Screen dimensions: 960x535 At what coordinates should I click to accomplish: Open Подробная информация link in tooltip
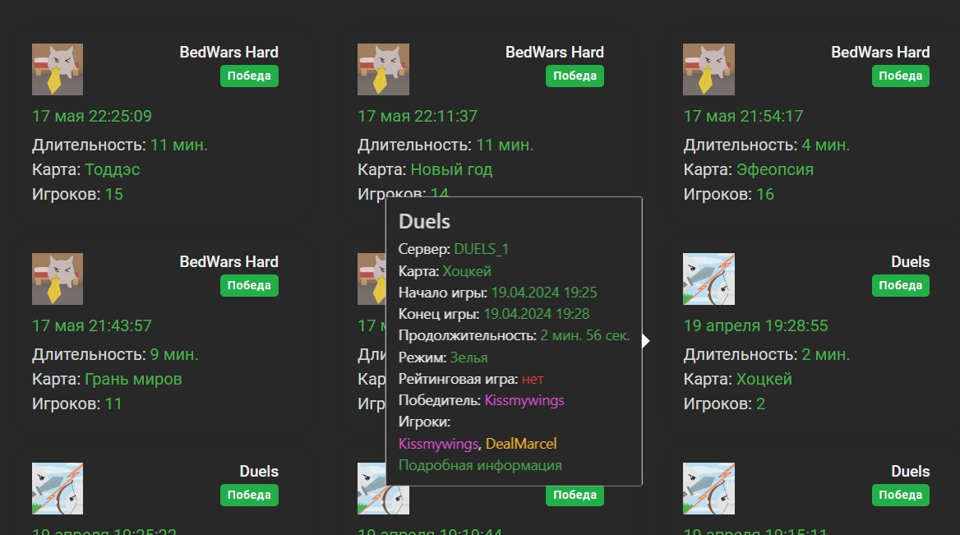(480, 465)
